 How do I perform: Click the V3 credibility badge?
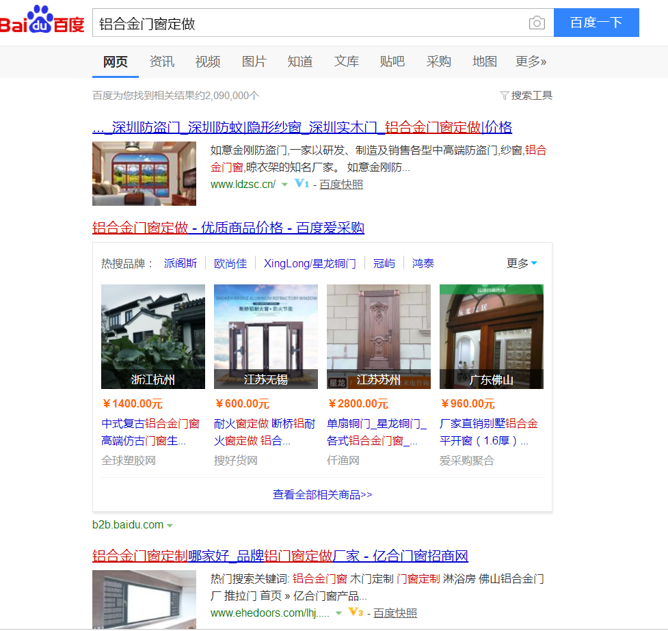tap(356, 613)
